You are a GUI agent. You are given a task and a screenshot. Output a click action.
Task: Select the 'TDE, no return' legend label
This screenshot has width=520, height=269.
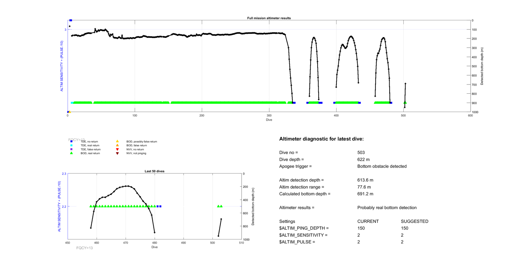[x=89, y=142]
